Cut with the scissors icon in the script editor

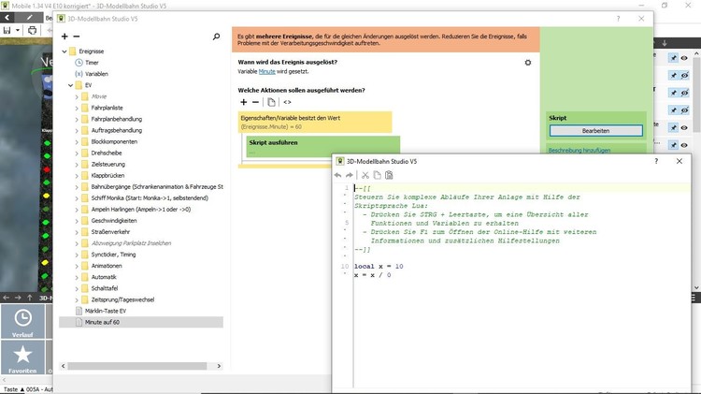pyautogui.click(x=365, y=175)
